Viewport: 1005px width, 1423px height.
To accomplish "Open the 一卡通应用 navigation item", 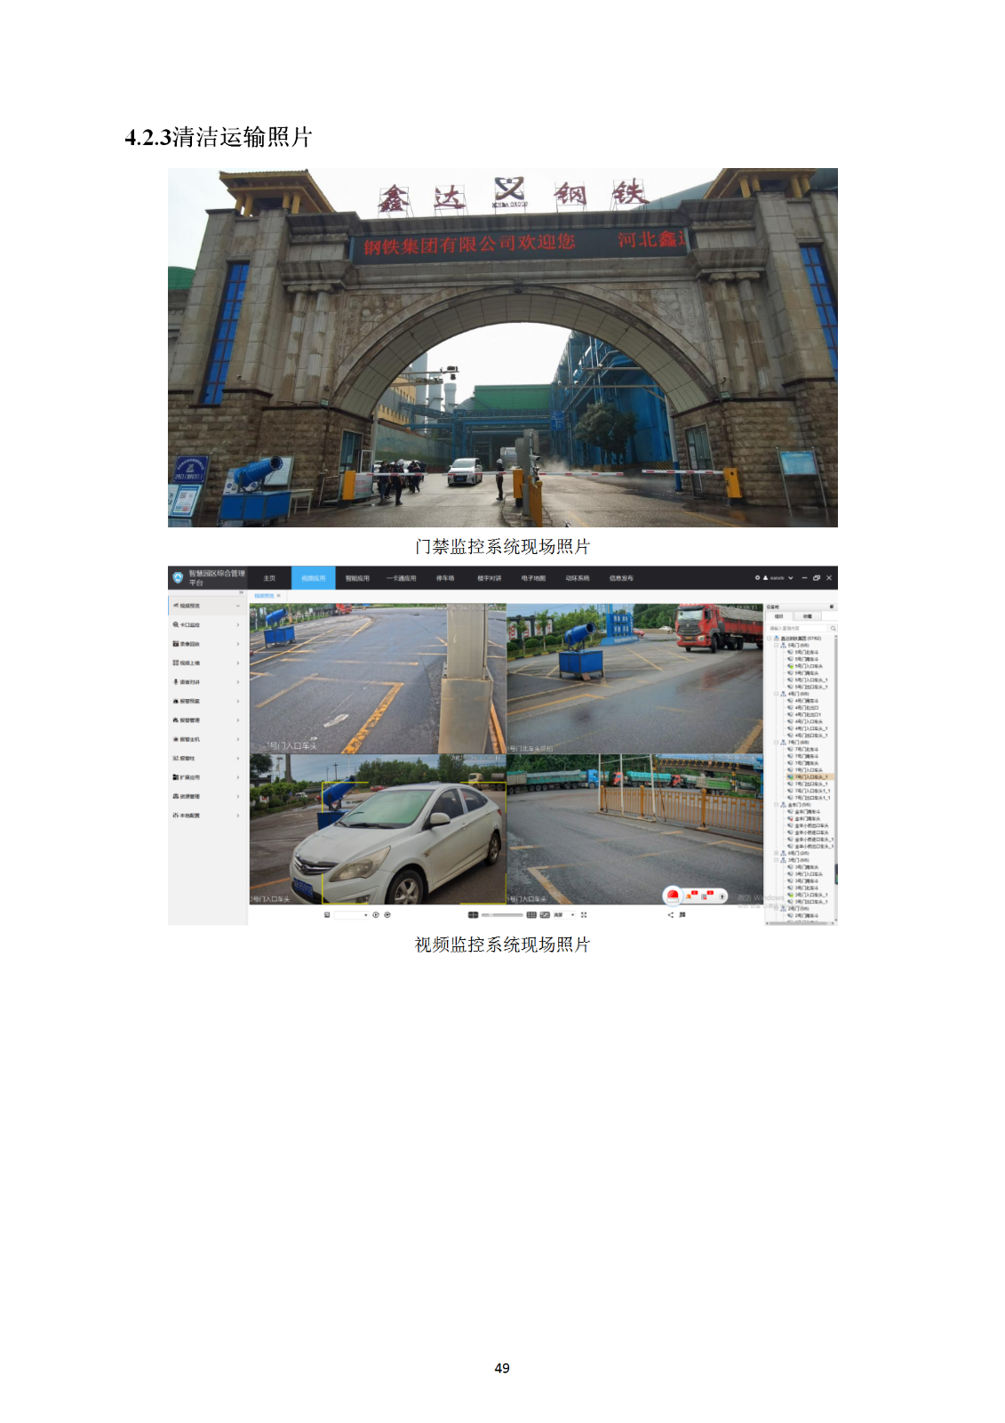I will pos(401,578).
